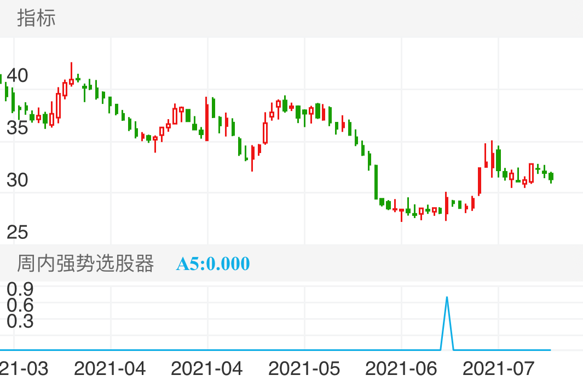Select the 2021-05 date label
The height and width of the screenshot is (387, 583).
[x=304, y=369]
